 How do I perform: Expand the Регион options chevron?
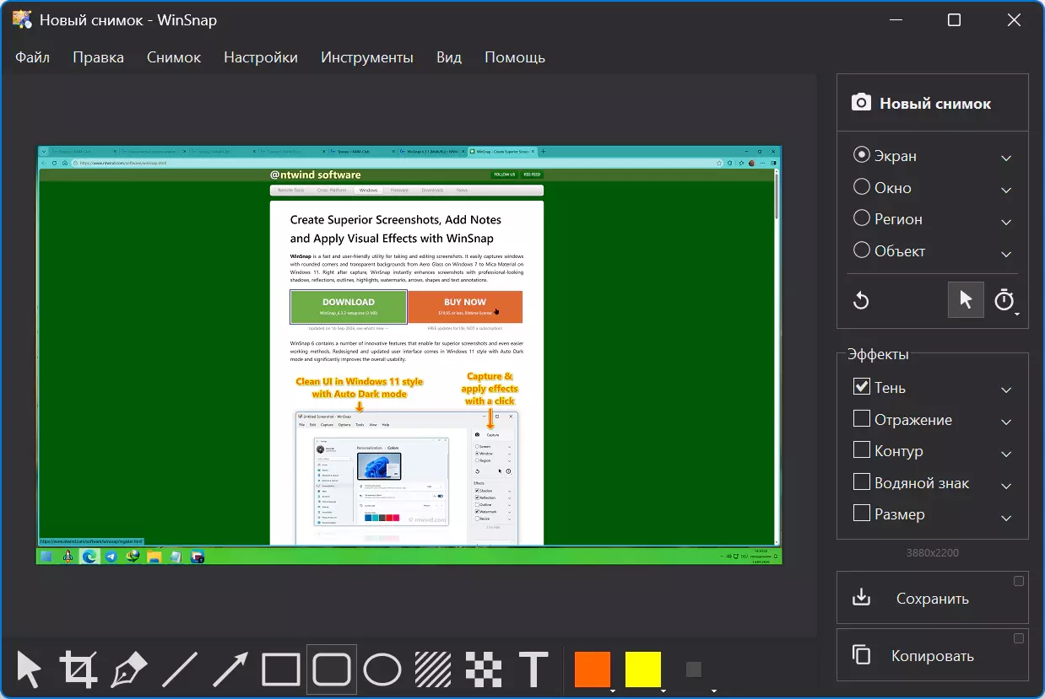(1006, 222)
